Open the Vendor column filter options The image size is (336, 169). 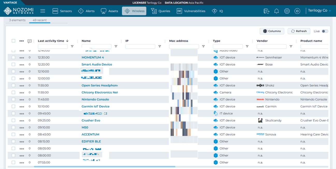[291, 47]
